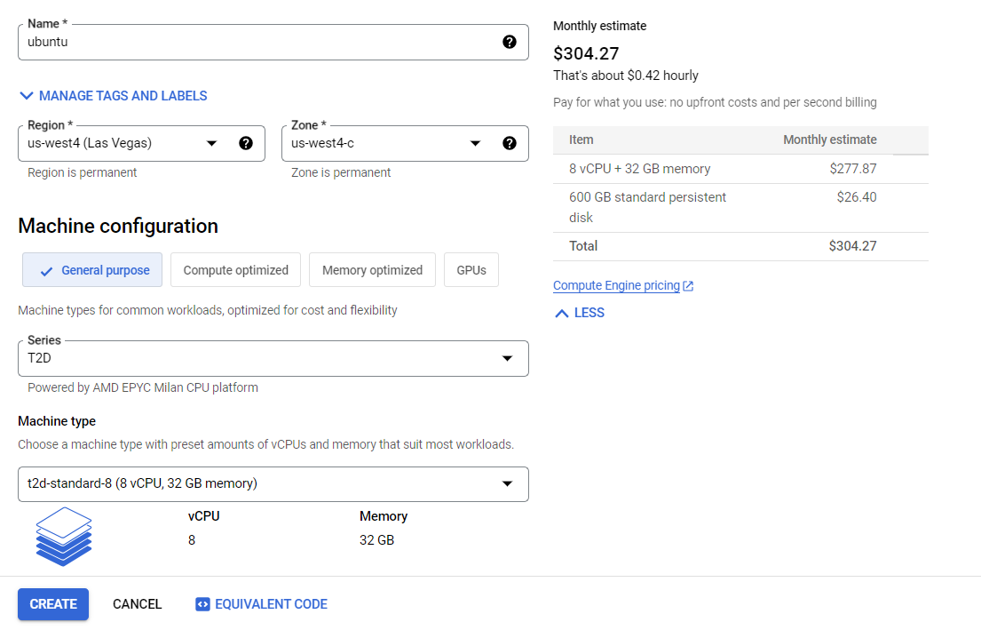
Task: Open the Compute Engine pricing link
Action: (x=616, y=286)
